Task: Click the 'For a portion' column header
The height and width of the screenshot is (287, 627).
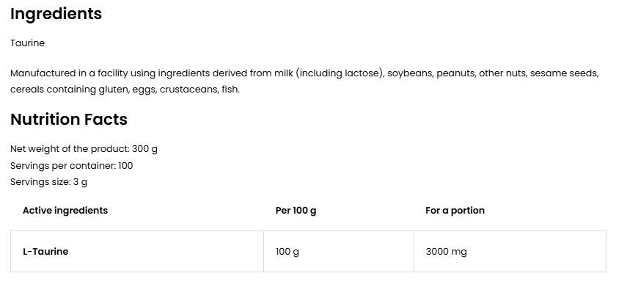Action: point(455,211)
